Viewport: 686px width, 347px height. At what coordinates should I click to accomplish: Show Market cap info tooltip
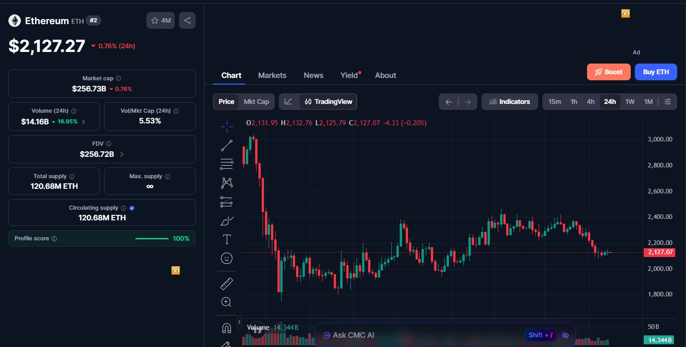(x=119, y=78)
